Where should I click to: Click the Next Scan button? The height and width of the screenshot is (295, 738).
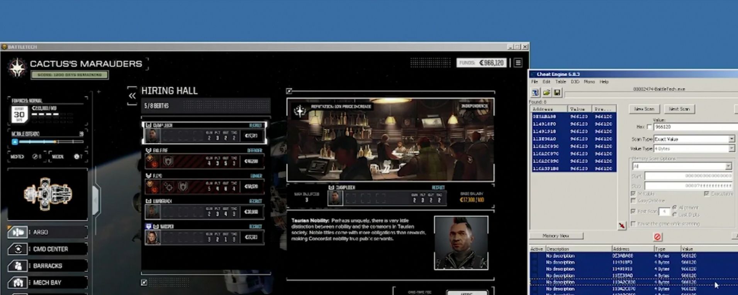[x=679, y=109]
